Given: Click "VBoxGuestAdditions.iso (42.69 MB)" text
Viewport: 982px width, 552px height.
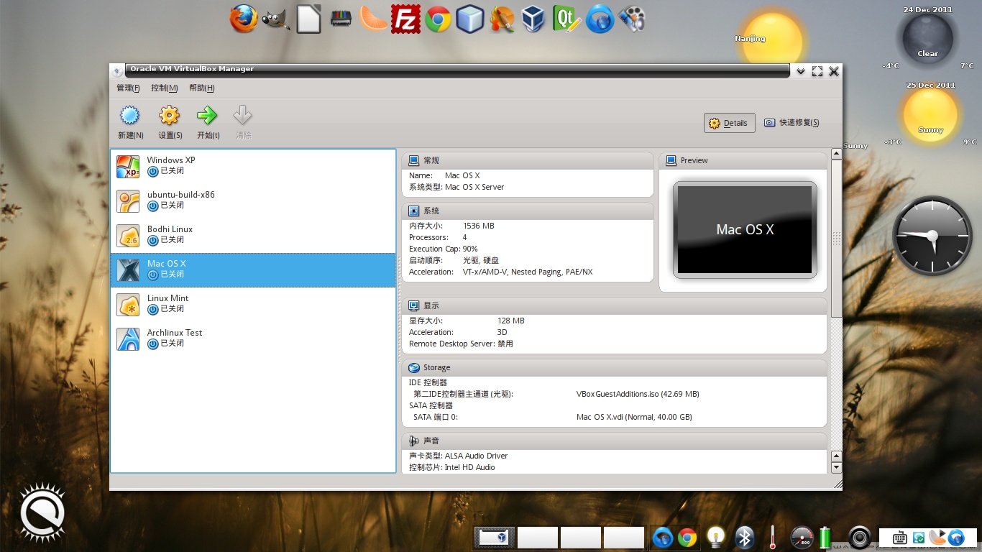Looking at the screenshot, I should pyautogui.click(x=638, y=394).
